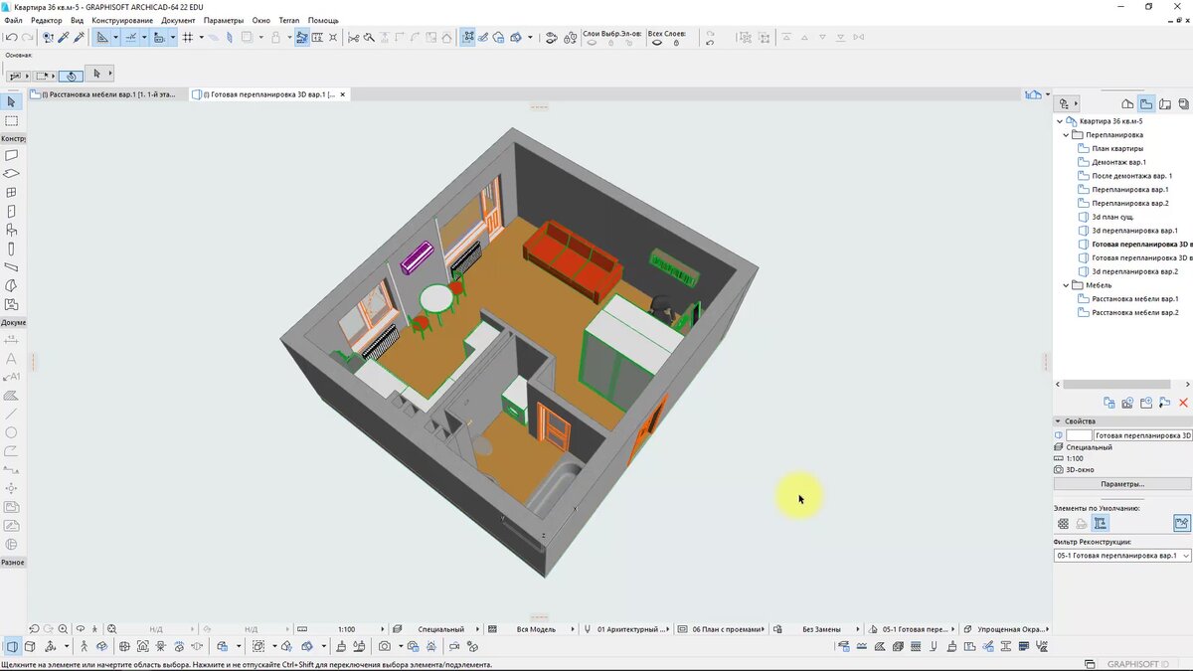Open the Параметры menu

pyautogui.click(x=224, y=20)
